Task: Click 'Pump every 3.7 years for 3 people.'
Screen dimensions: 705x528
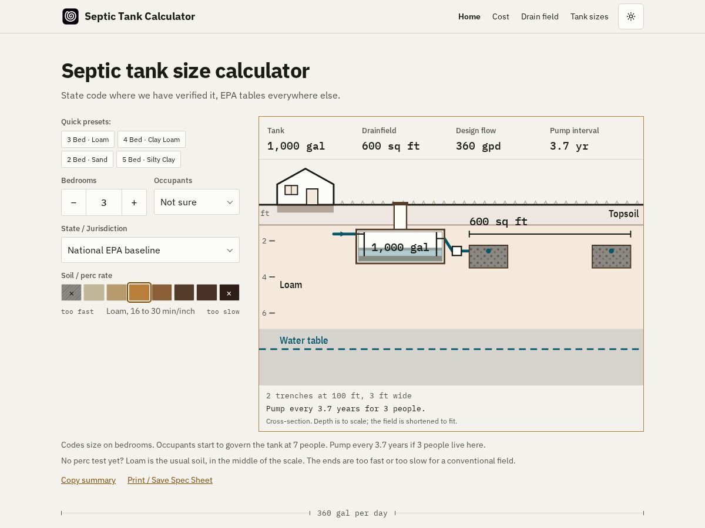Action: [x=345, y=409]
